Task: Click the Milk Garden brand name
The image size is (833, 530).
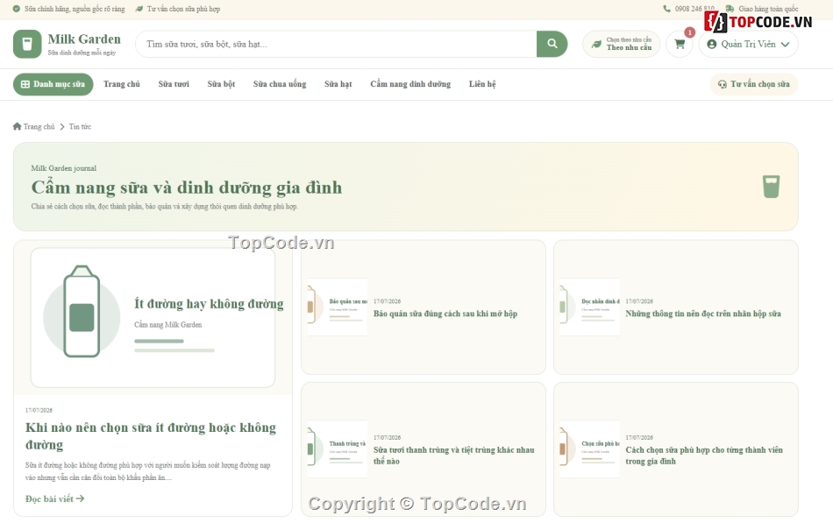Action: (84, 39)
